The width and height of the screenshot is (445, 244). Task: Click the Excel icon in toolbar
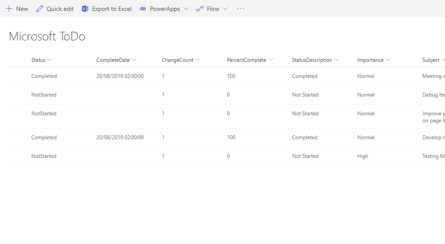click(x=85, y=9)
